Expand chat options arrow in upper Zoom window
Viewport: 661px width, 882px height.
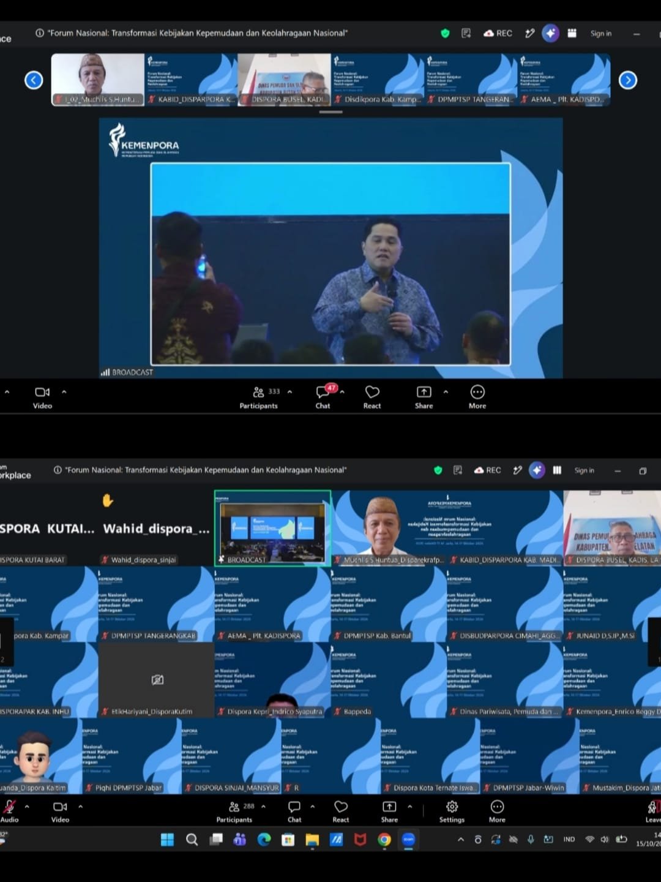(x=342, y=392)
